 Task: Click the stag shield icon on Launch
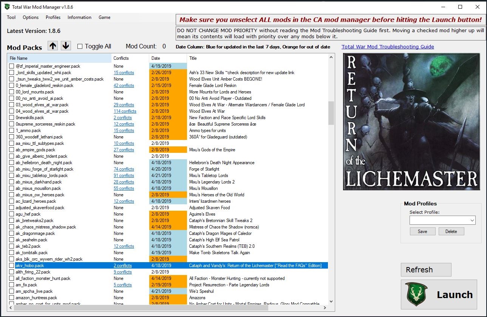click(416, 294)
